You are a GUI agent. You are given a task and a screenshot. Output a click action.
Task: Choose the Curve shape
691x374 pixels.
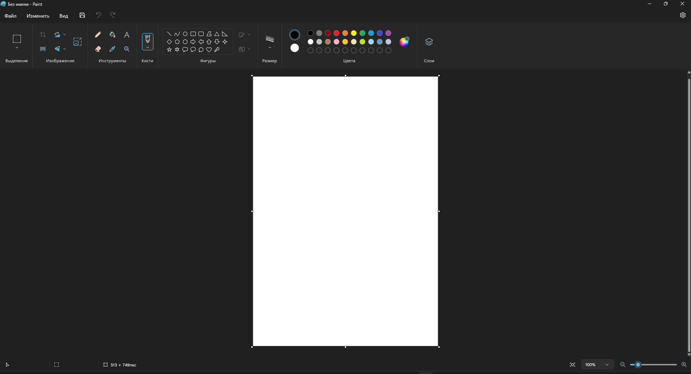click(x=177, y=34)
